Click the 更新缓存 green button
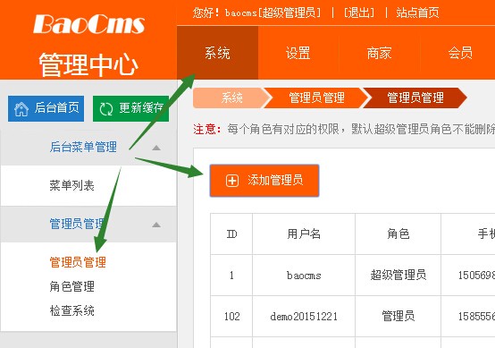Image resolution: width=495 pixels, height=348 pixels. (130, 108)
